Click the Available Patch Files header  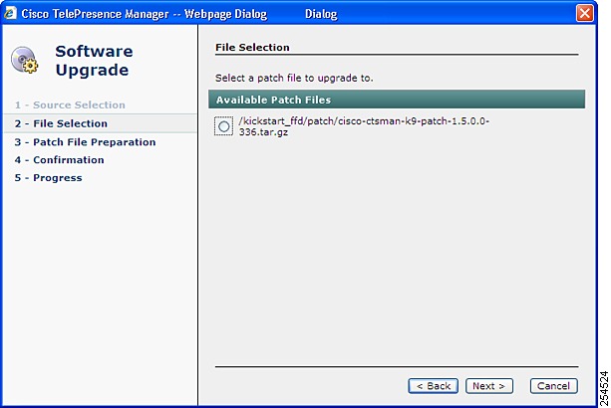[x=397, y=100]
